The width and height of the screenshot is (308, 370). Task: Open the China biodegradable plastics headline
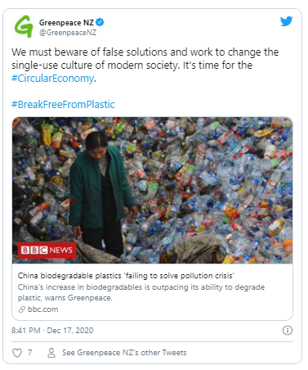[126, 276]
